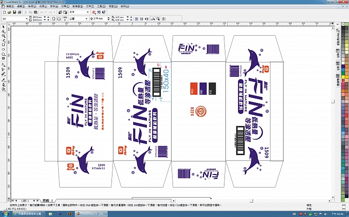This screenshot has height=217, width=349.
Task: Toggle Treat As Filled button
Action: point(158,19)
